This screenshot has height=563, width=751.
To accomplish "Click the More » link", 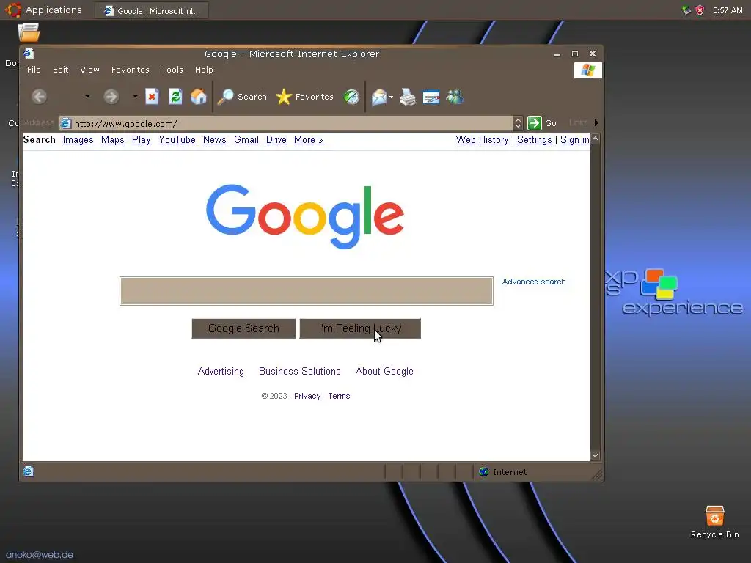I will [x=309, y=140].
